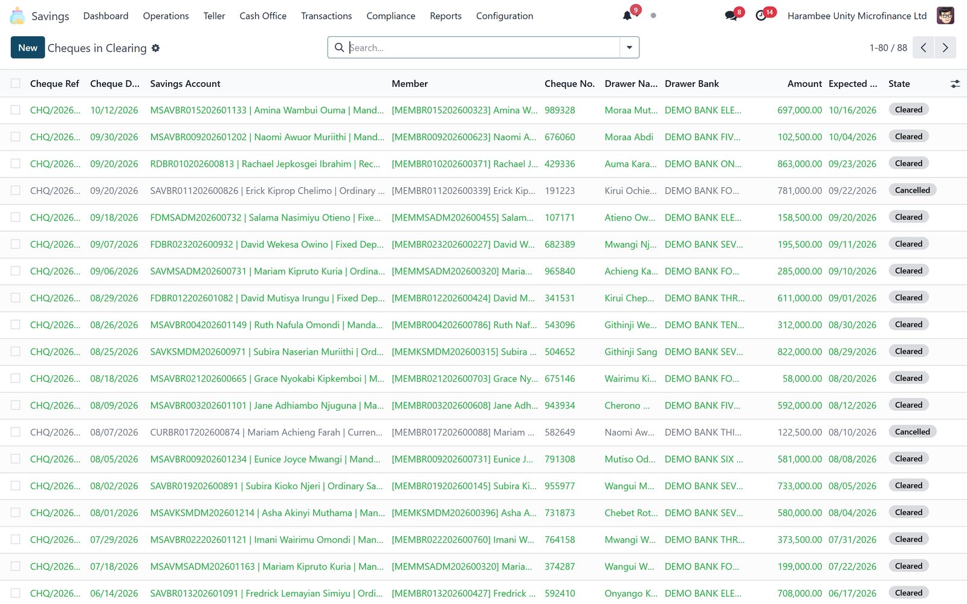Toggle the select-all checkbox in header

coord(16,83)
